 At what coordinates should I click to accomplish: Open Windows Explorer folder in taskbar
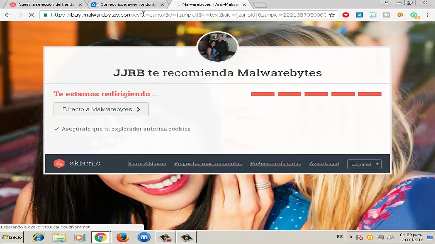[59, 237]
